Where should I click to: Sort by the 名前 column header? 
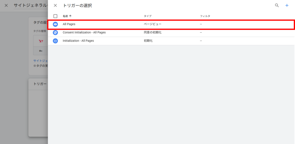(x=67, y=16)
